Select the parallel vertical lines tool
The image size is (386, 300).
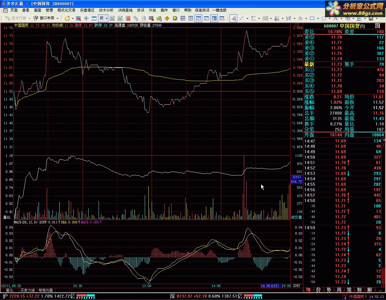click(x=265, y=18)
